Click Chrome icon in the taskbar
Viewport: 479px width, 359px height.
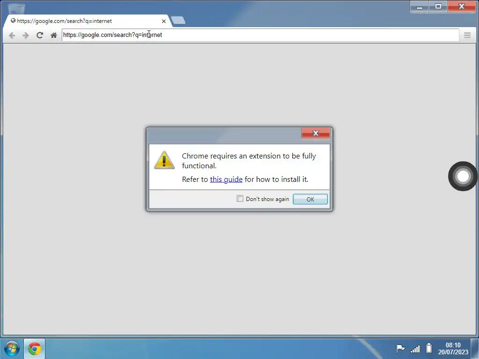coord(35,348)
